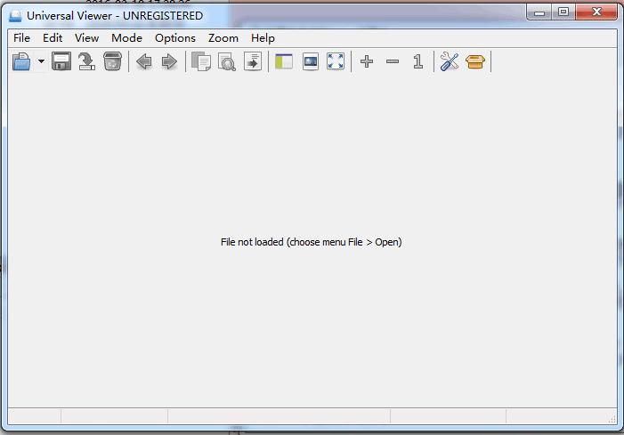Switch to full screen with arrows icon
Viewport: 624px width, 435px height.
tap(336, 61)
